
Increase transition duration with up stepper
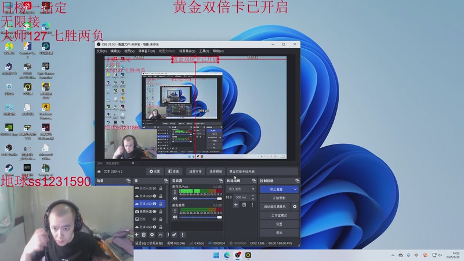coord(253,195)
